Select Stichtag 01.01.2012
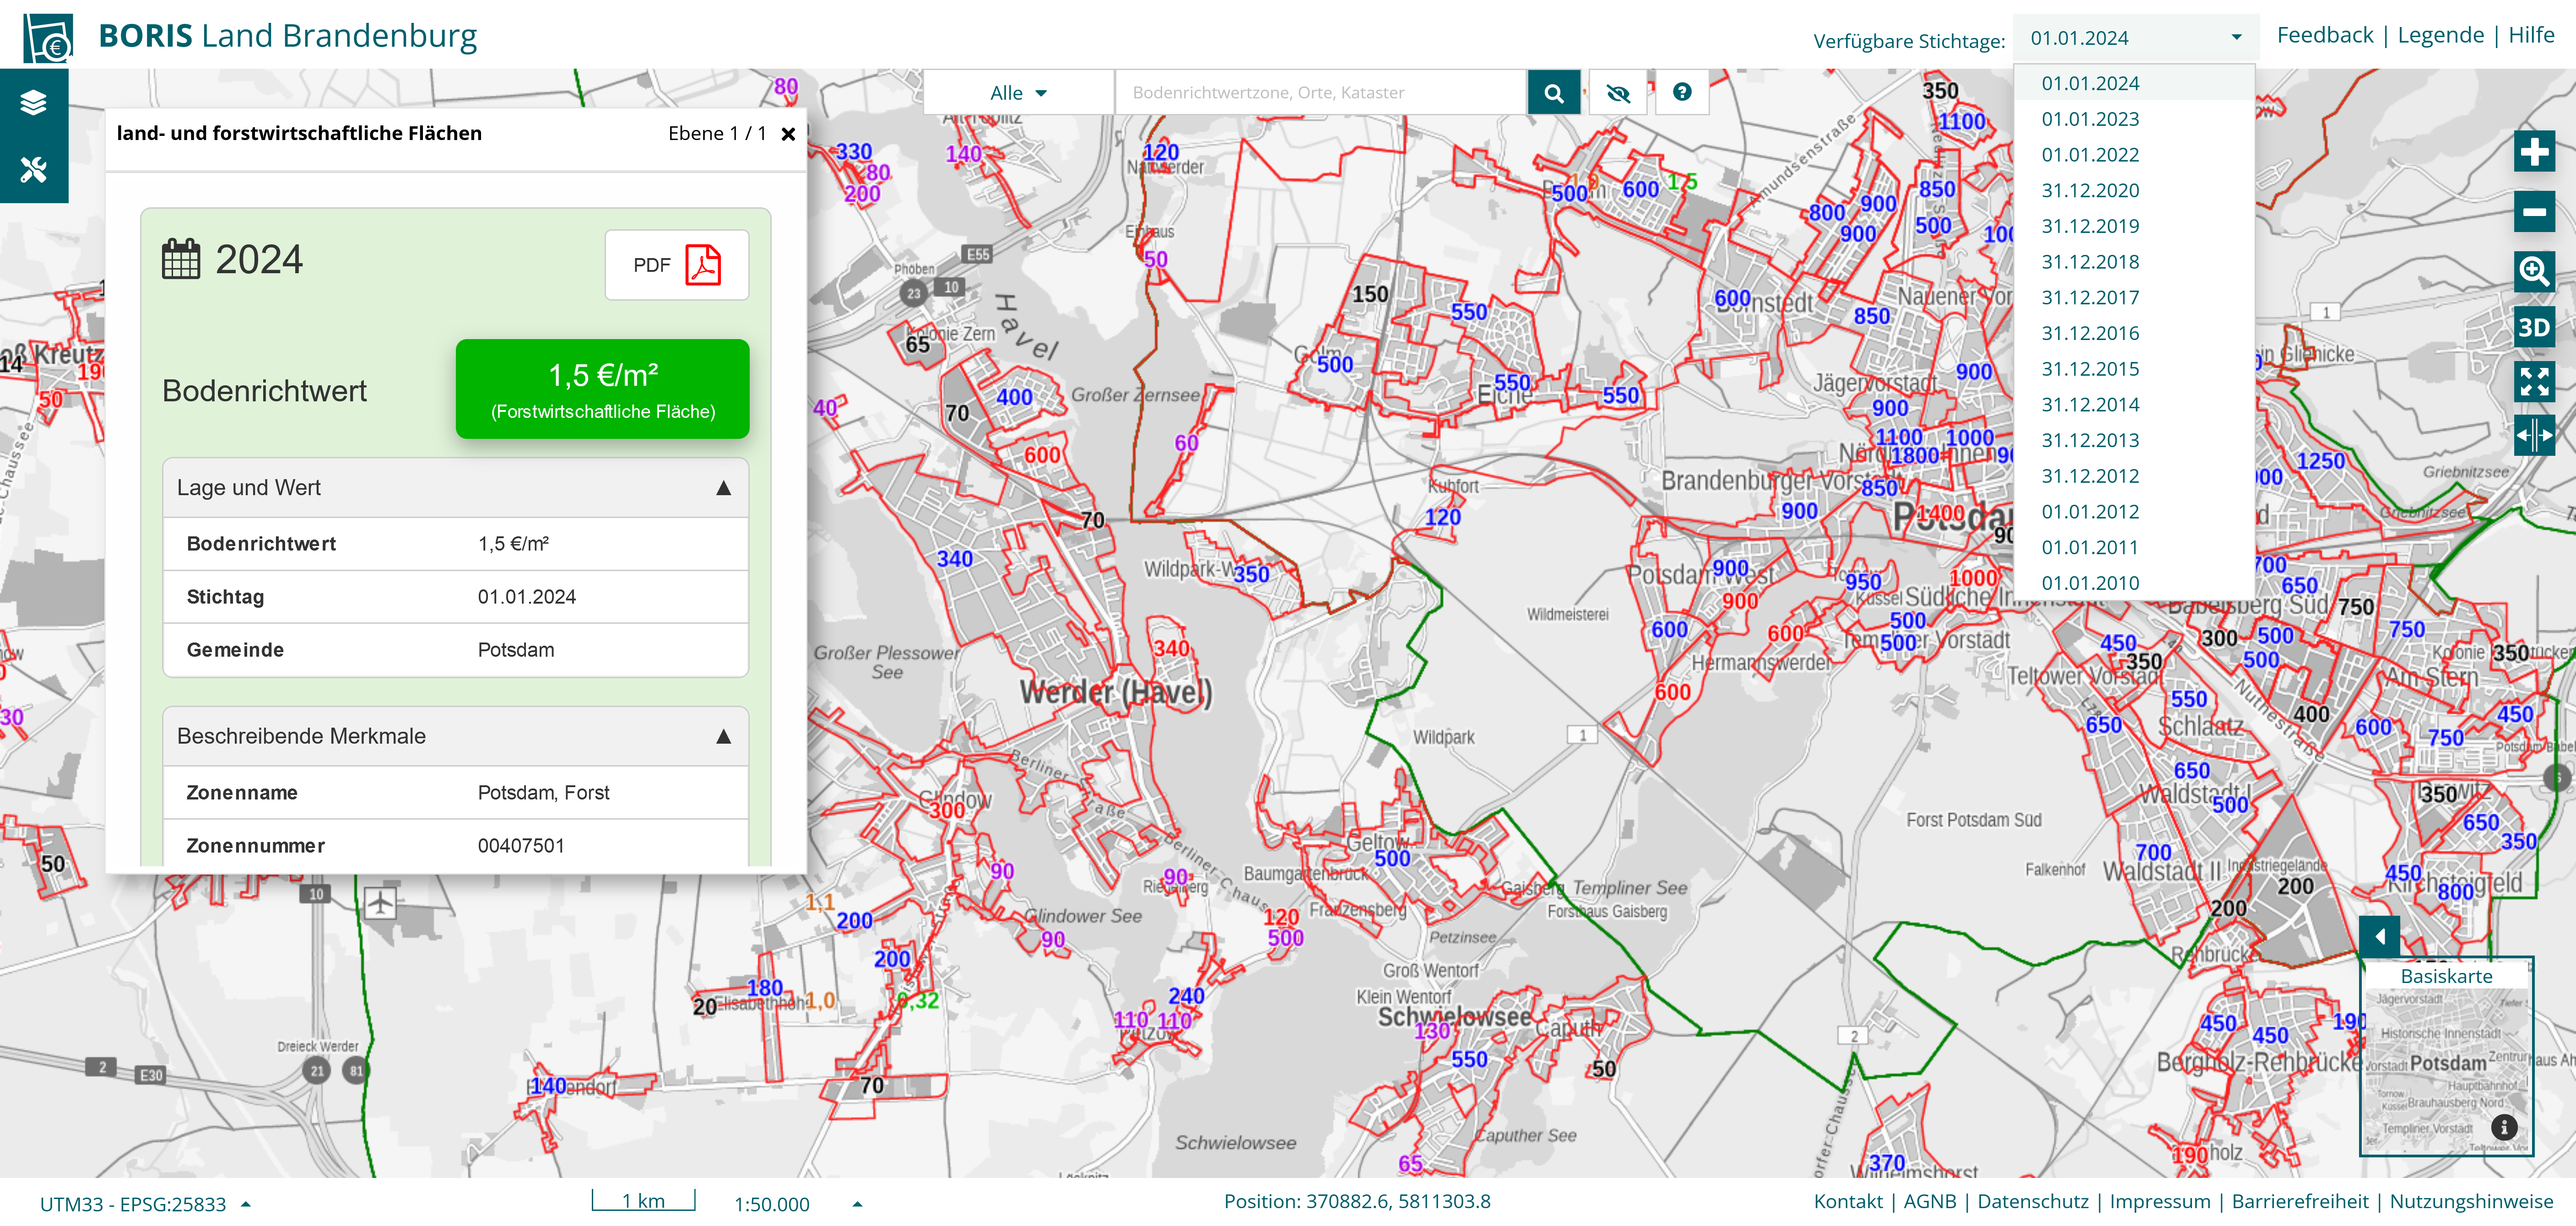 (2134, 512)
